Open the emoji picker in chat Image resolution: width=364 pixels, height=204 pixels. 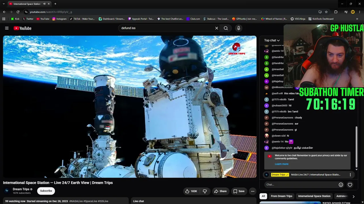(341, 185)
